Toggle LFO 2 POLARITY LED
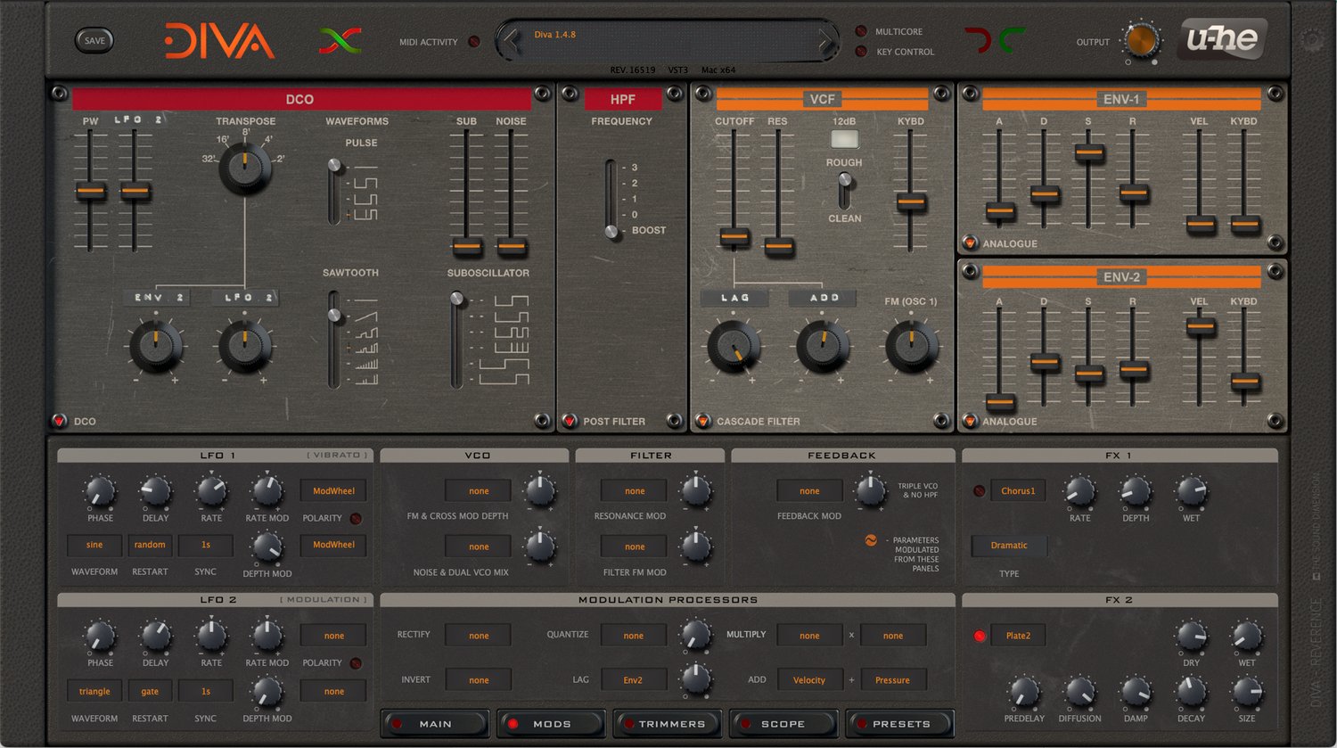This screenshot has width=1337, height=748. 356,662
